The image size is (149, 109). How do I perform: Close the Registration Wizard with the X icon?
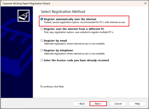click(145, 3)
